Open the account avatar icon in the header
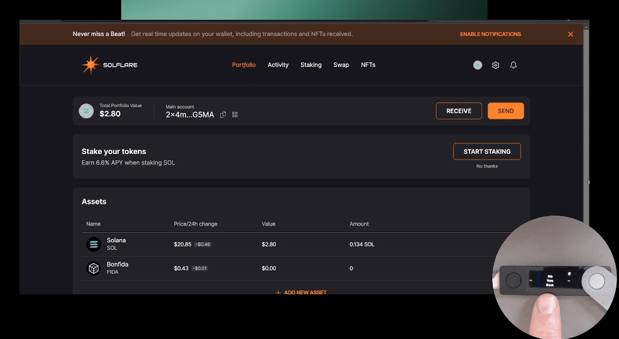 click(x=478, y=65)
